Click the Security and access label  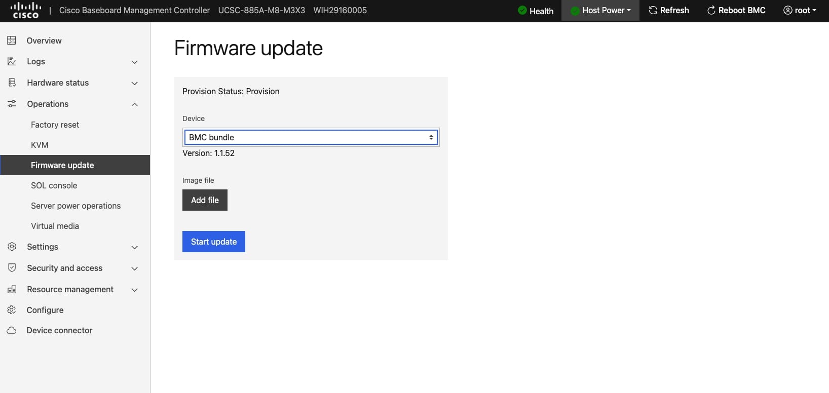click(65, 268)
